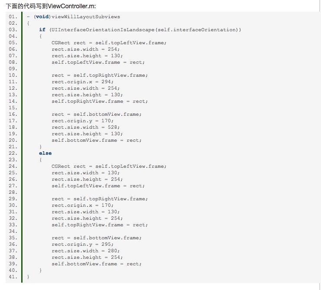
Task: Click line 25 rect.size.width = 130
Action: [86, 173]
